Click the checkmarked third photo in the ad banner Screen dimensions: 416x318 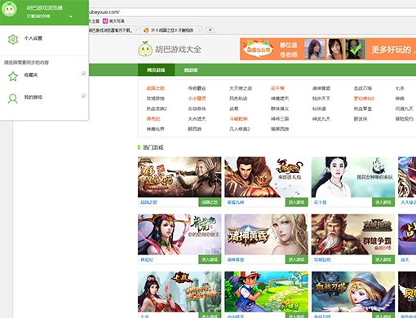355,49
